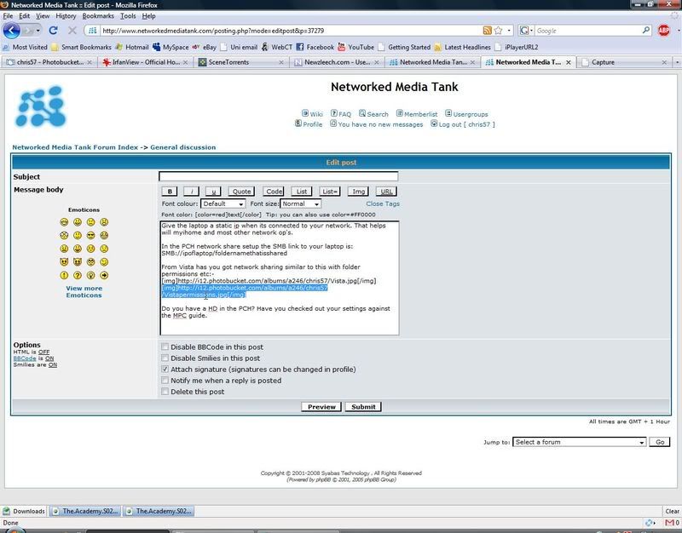Bookmark this page with the star icon
Viewport: 682px width, 533px height.
(499, 31)
